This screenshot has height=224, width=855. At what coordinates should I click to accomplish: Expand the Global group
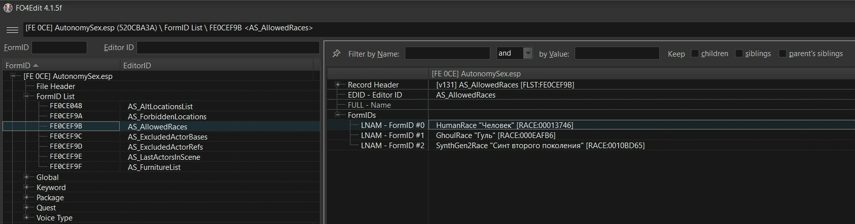pyautogui.click(x=26, y=177)
